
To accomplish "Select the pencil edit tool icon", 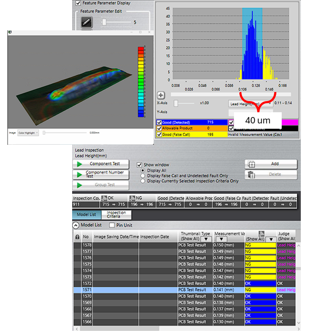I will click(x=86, y=22).
